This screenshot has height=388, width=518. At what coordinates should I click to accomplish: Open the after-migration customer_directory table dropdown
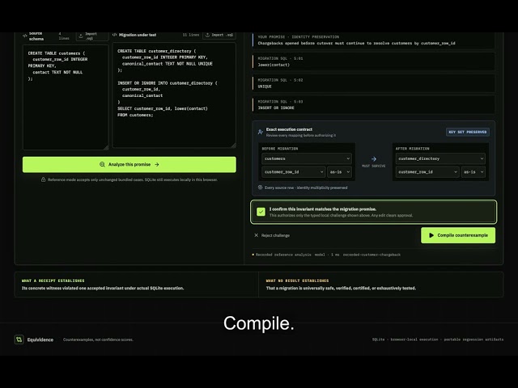coord(440,158)
